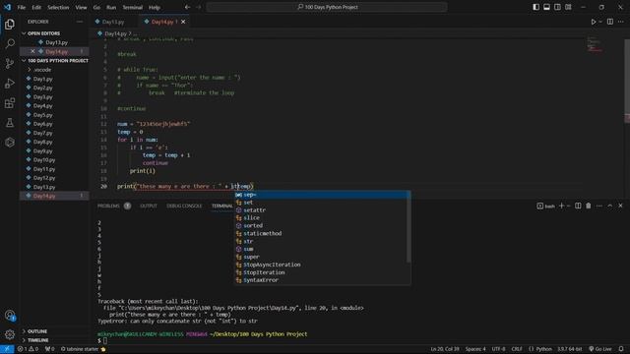
Task: Open the Extensions view
Action: pos(10,103)
